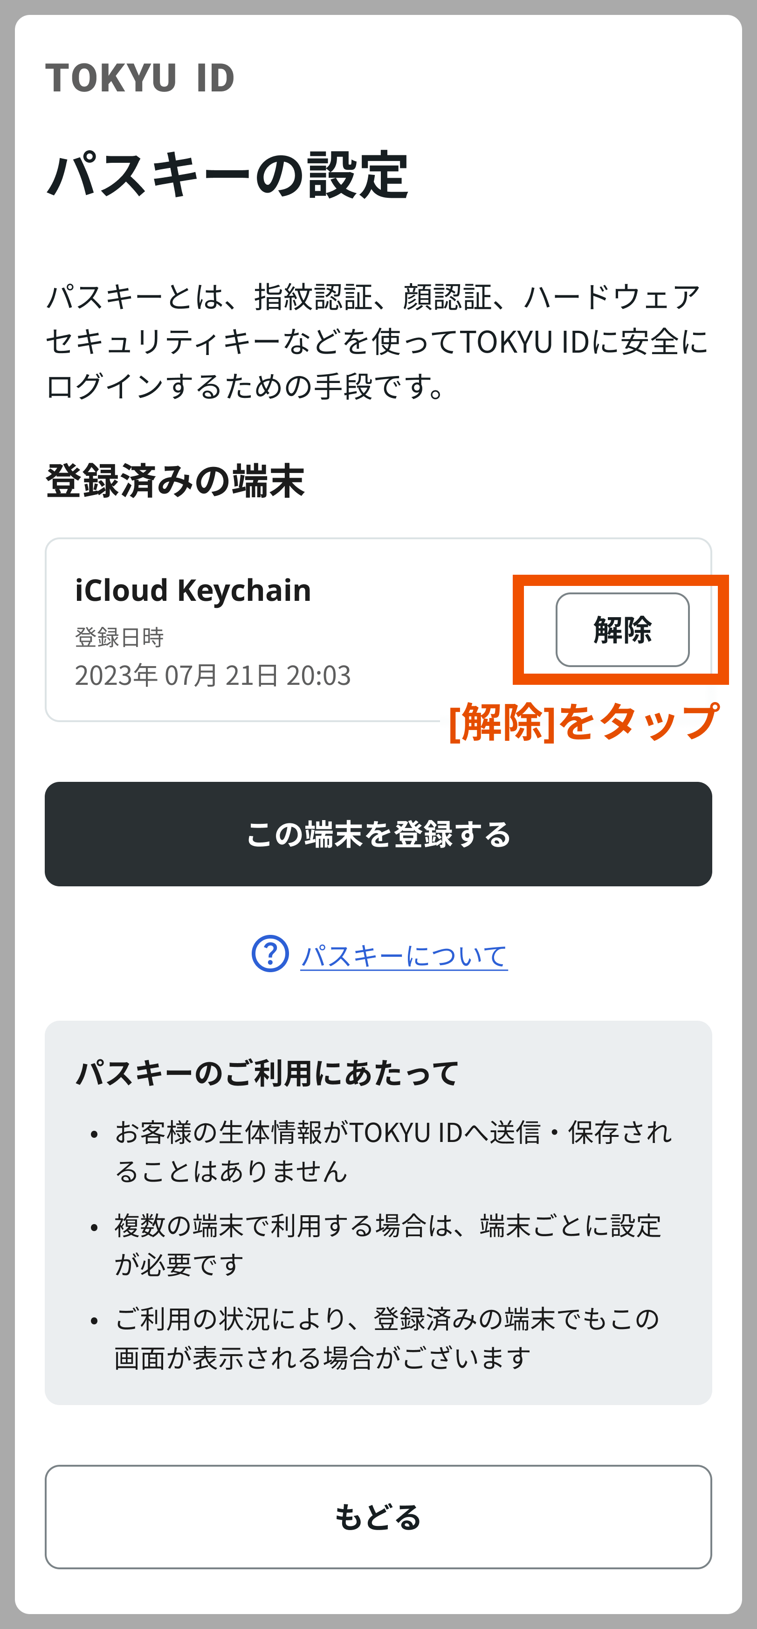Click the registration date 2023年 07月 21日 20:03
This screenshot has width=757, height=1629.
point(213,675)
